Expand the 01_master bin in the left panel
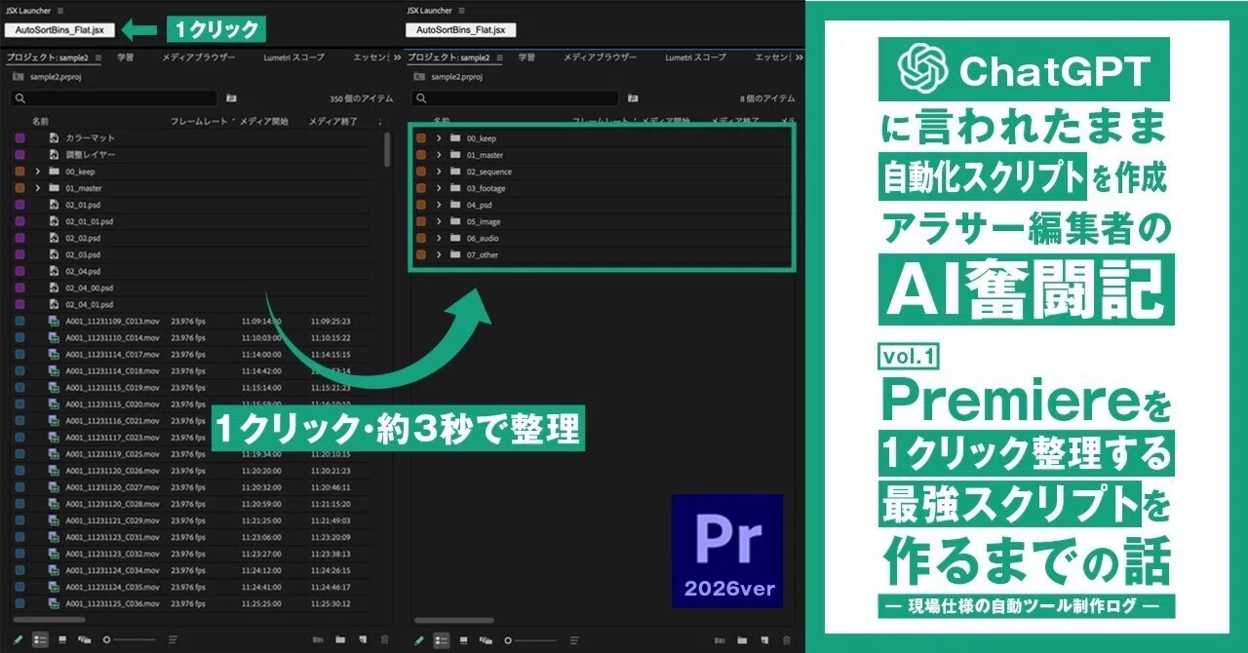Image resolution: width=1248 pixels, height=653 pixels. [38, 188]
